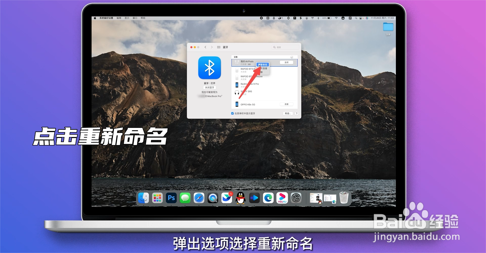This screenshot has height=253, width=486.
Task: Open Control Center in menu bar
Action: (361, 18)
